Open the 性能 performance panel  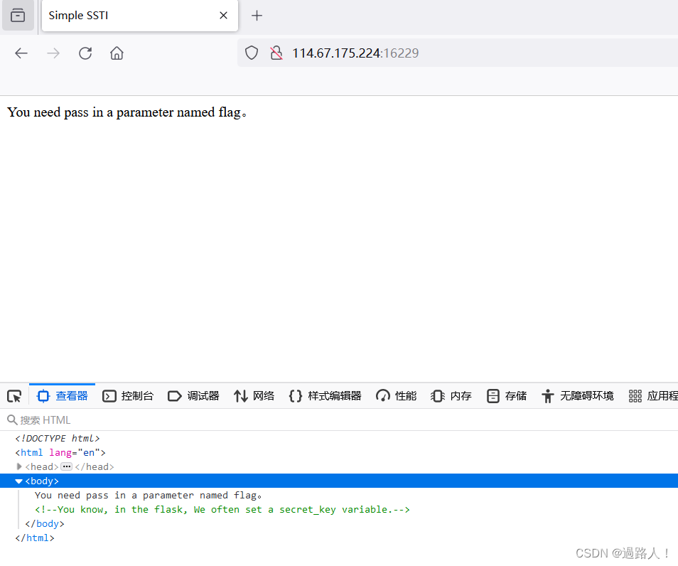point(396,396)
